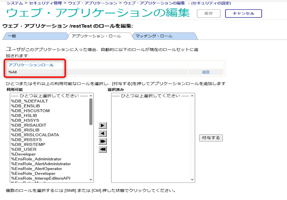Switch to the 一般 tab
Image resolution: width=287 pixels, height=200 pixels.
(x=34, y=36)
